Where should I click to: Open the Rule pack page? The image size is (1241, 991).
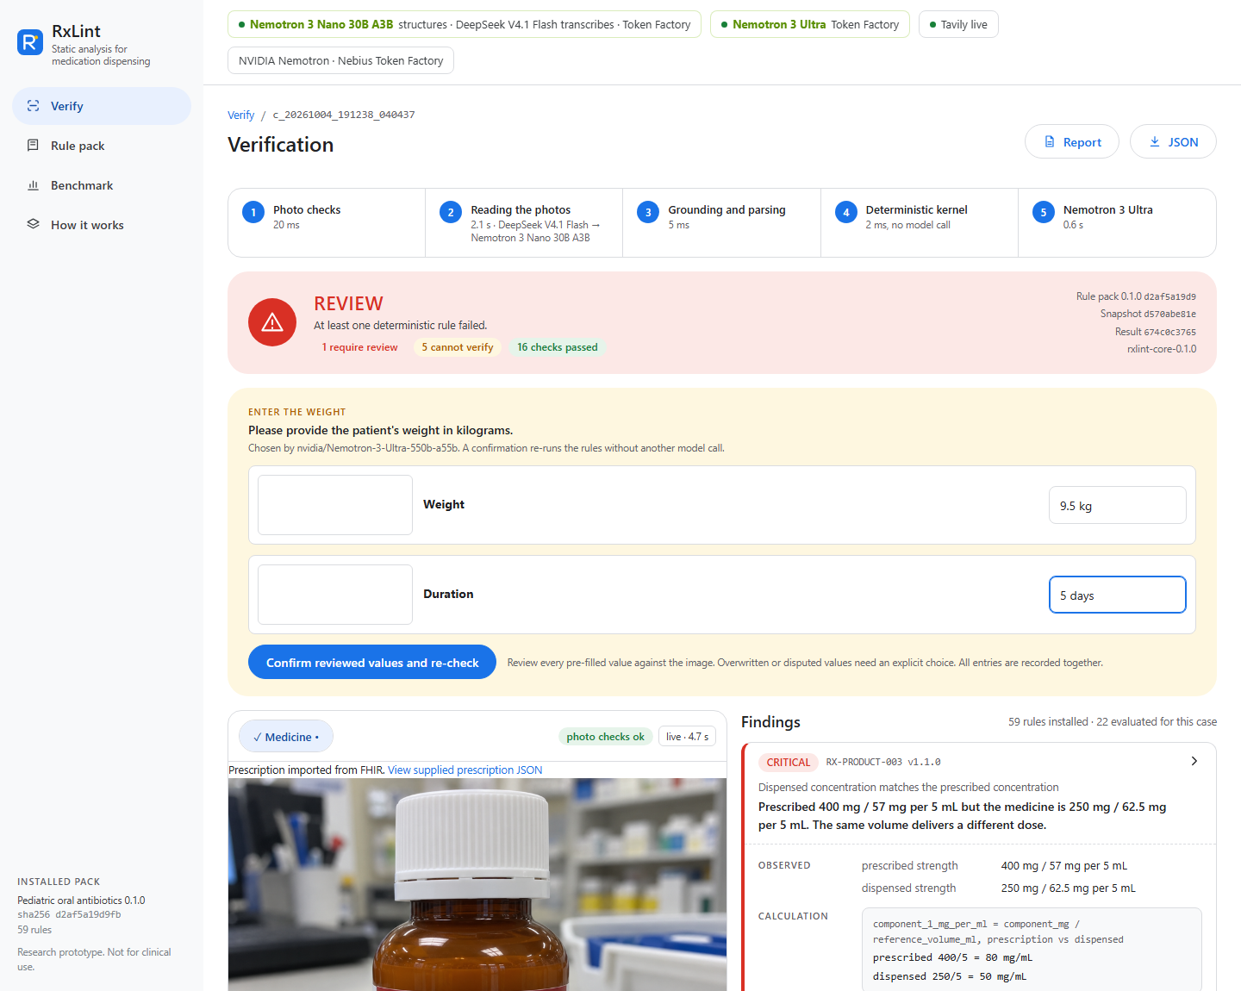[102, 146]
